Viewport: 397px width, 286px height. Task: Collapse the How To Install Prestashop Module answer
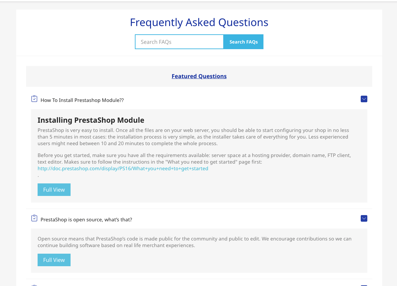pos(364,99)
